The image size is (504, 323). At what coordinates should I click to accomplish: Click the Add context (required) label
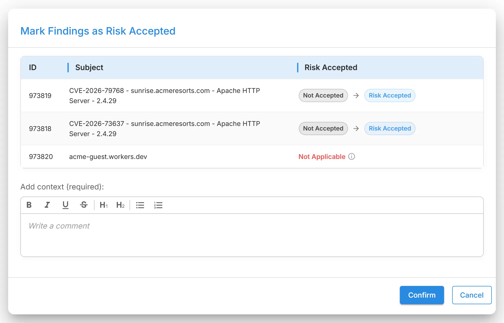tap(62, 187)
